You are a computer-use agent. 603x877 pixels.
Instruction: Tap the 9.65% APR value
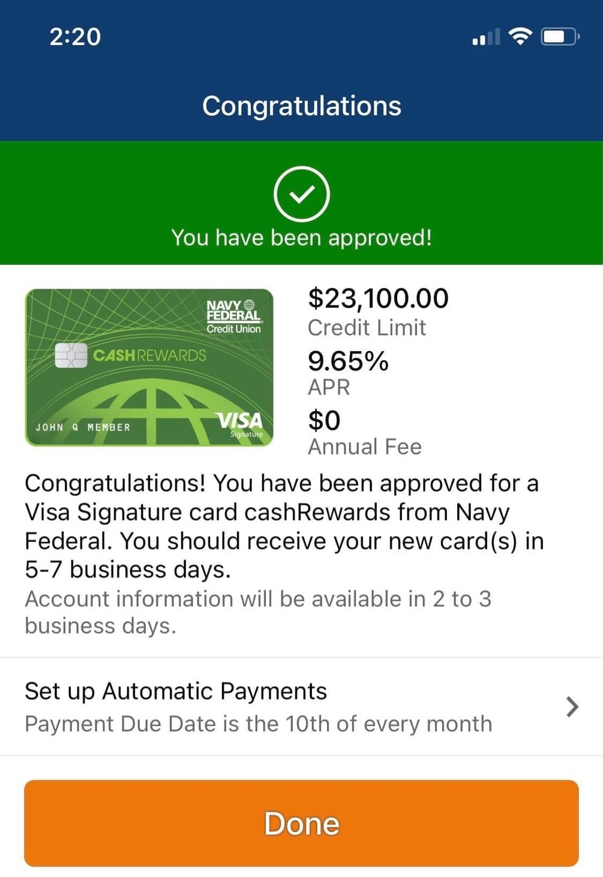[x=348, y=361]
